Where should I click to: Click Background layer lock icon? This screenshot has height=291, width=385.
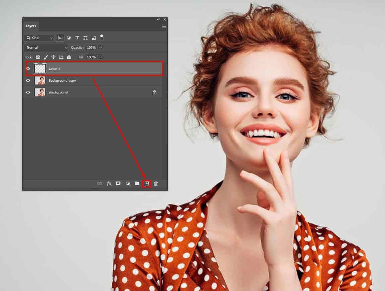click(154, 92)
